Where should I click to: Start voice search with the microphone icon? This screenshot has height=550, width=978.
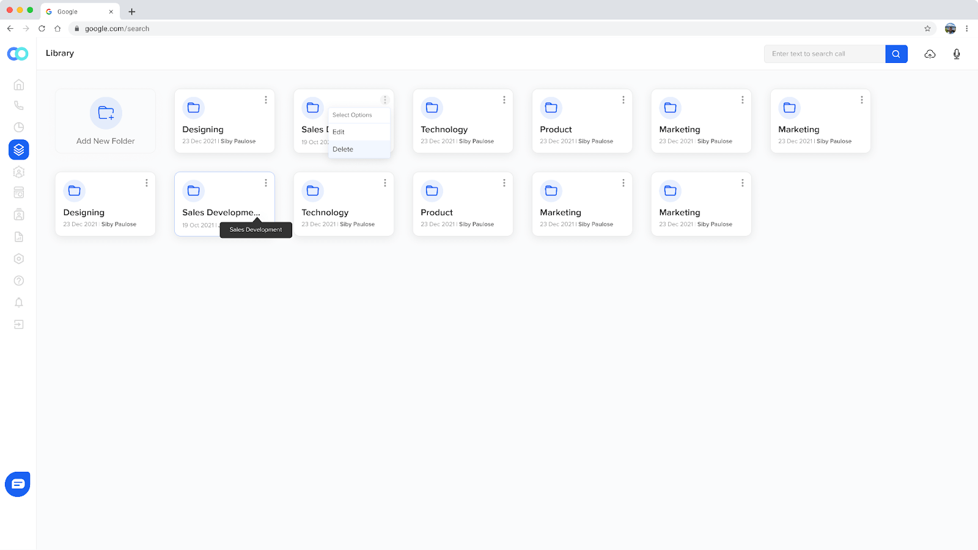pyautogui.click(x=956, y=54)
